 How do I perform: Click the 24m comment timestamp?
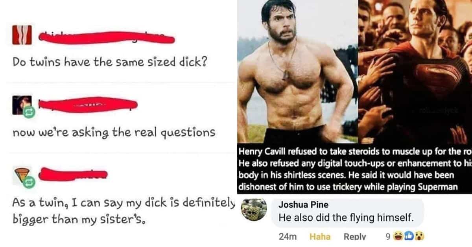pyautogui.click(x=287, y=237)
